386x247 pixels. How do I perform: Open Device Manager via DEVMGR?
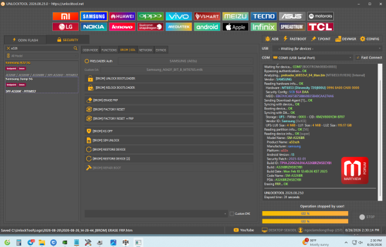pyautogui.click(x=345, y=39)
